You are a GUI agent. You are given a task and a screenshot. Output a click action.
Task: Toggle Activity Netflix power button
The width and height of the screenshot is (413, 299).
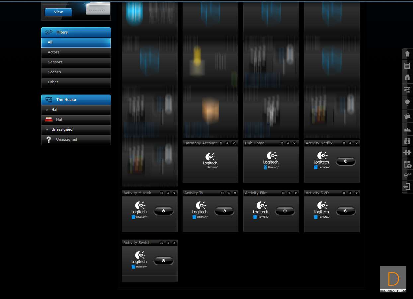[346, 161]
